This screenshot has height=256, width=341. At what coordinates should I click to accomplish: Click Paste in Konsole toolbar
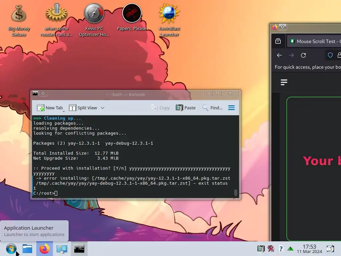(x=185, y=108)
